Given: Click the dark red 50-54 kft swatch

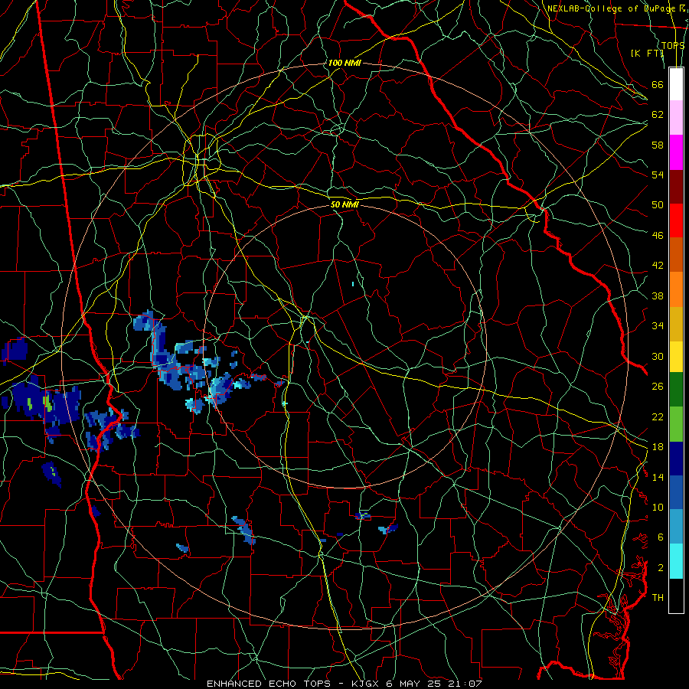Looking at the screenshot, I should (x=676, y=187).
